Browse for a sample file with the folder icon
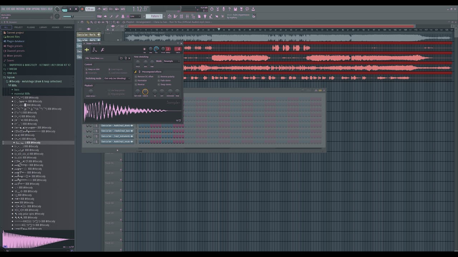The height and width of the screenshot is (257, 458). [121, 58]
